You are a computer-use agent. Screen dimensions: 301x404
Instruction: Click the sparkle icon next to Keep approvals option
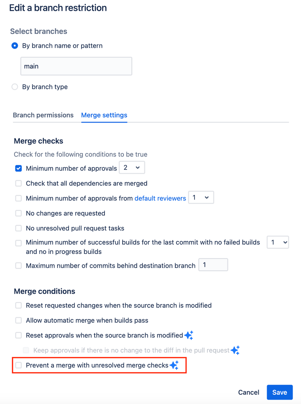point(234,350)
